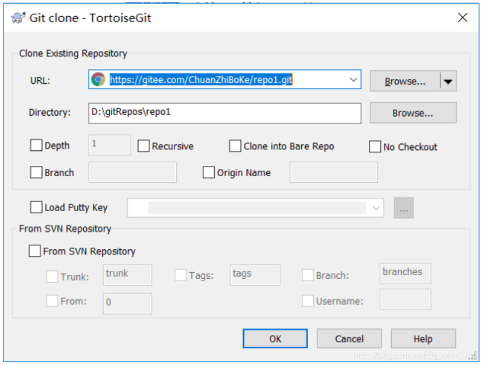This screenshot has height=365, width=482.
Task: Click the tags text field
Action: (255, 275)
